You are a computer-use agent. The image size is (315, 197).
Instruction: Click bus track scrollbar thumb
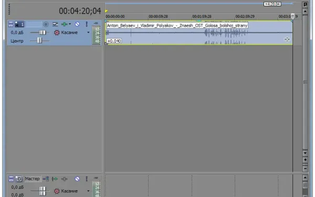pos(305,185)
